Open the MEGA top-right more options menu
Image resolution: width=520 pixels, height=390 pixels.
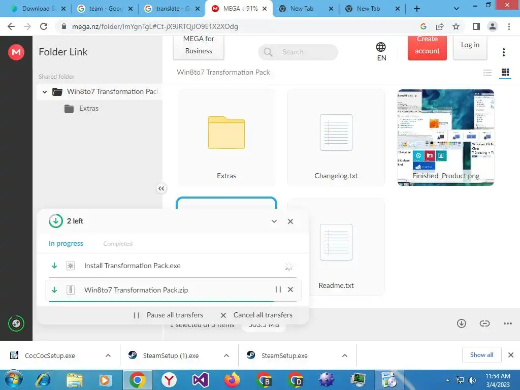pyautogui.click(x=503, y=52)
